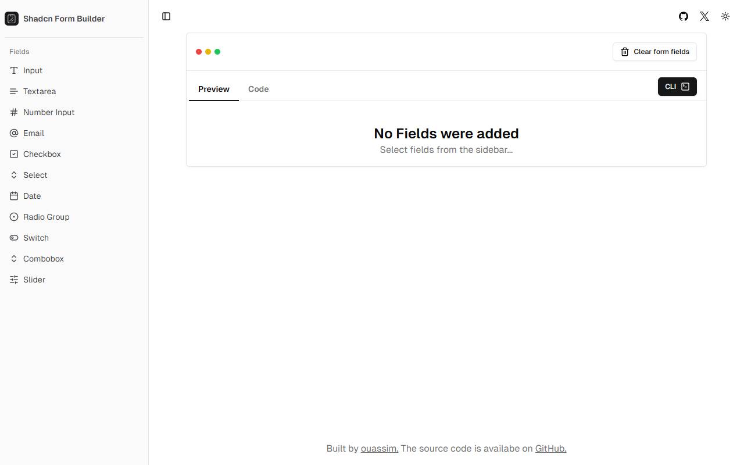Open the X (Twitter) icon link

(704, 16)
